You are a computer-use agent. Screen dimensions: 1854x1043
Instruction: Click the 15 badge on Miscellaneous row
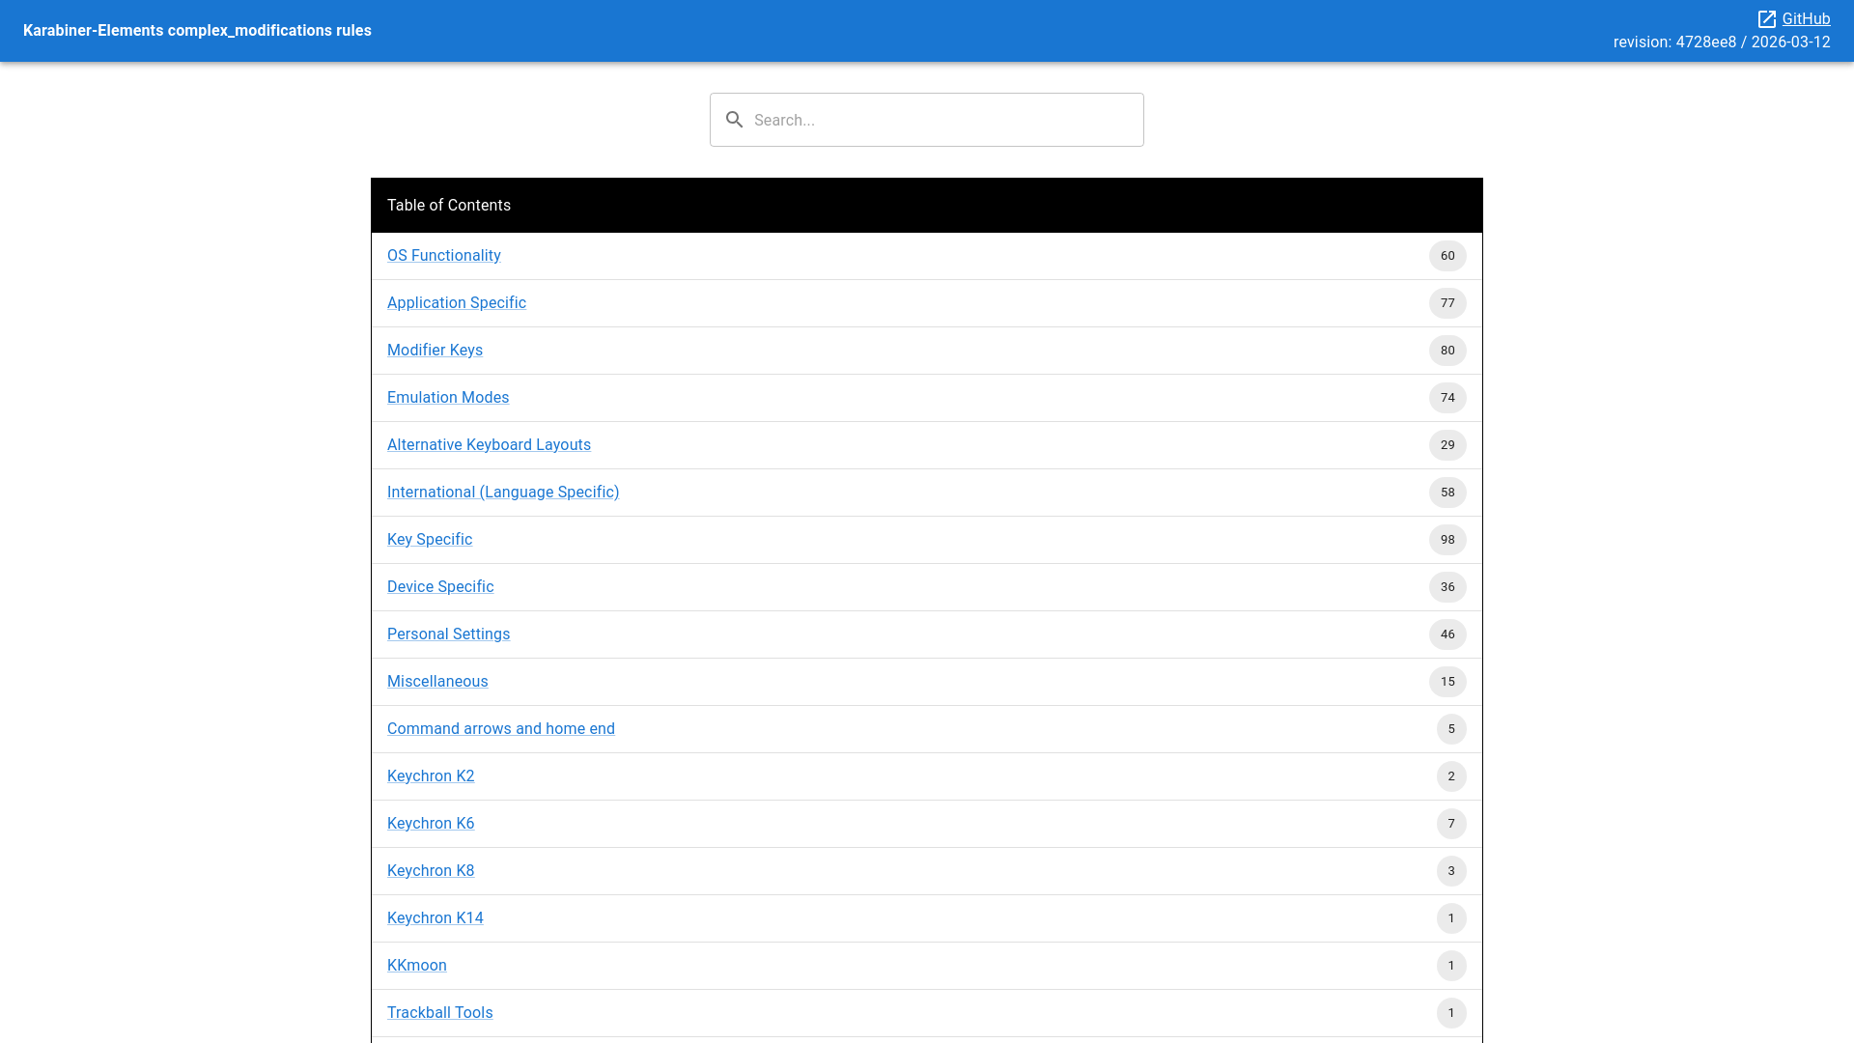pyautogui.click(x=1447, y=682)
